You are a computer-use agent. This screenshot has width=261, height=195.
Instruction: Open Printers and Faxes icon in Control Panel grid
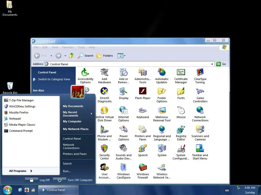(x=143, y=133)
